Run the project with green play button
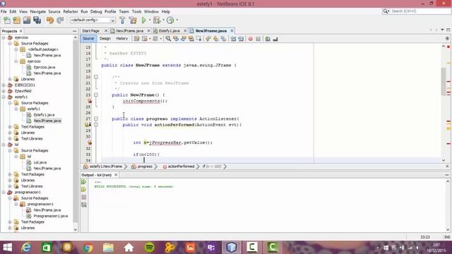The width and height of the screenshot is (452, 254). [x=144, y=20]
